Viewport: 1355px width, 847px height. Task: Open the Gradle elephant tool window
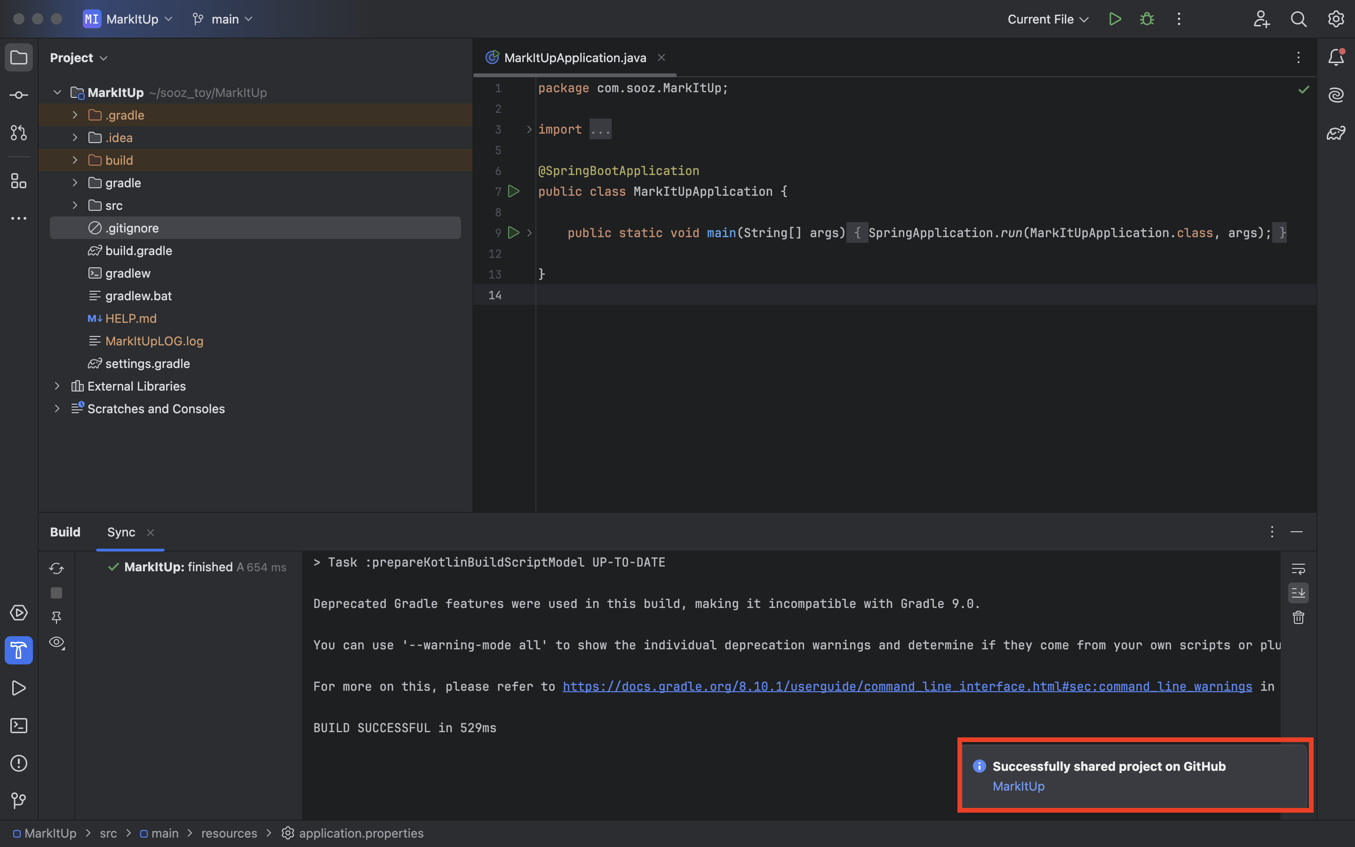pyautogui.click(x=1336, y=133)
